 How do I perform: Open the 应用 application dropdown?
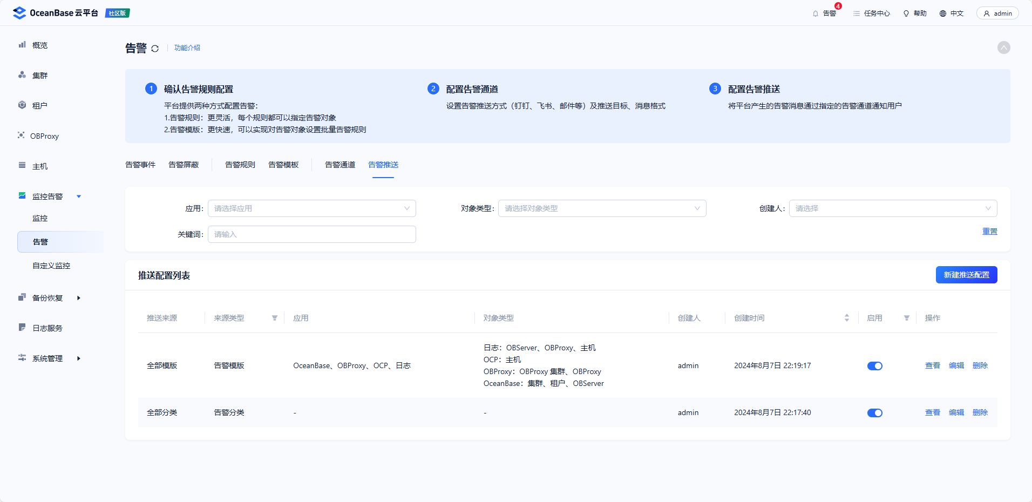point(312,208)
